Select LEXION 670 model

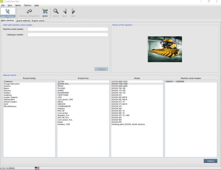coord(137,95)
